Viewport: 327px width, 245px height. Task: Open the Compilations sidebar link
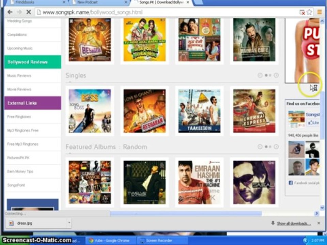tap(17, 35)
